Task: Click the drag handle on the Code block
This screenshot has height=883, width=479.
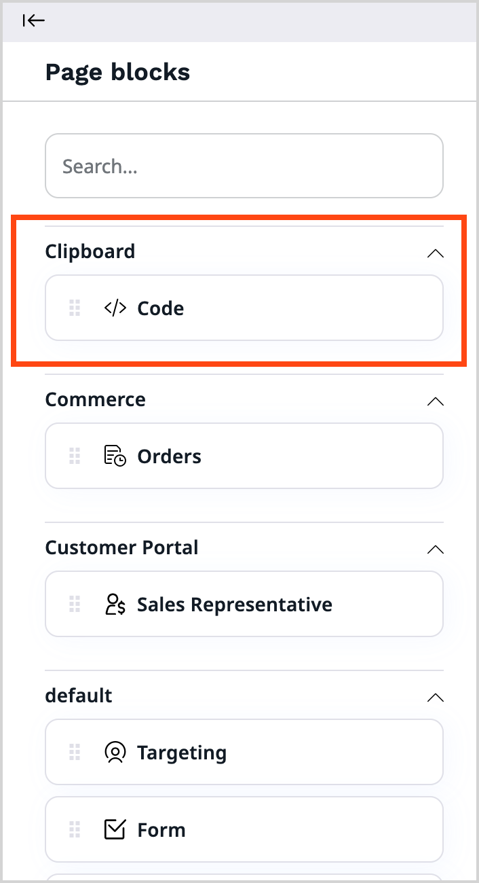Action: coord(74,308)
